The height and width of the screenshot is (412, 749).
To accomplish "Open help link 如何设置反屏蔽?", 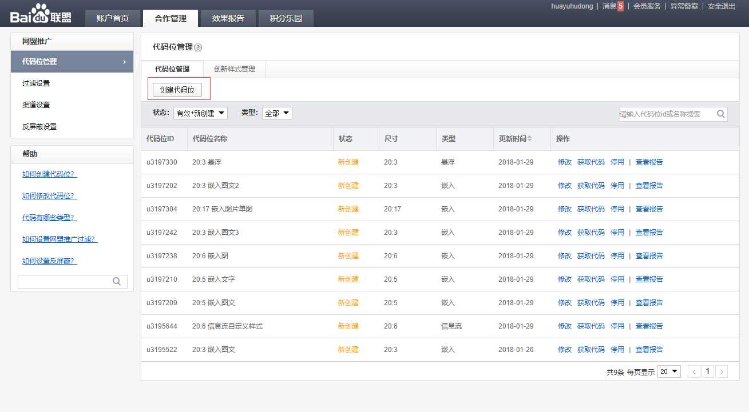I will tap(49, 261).
